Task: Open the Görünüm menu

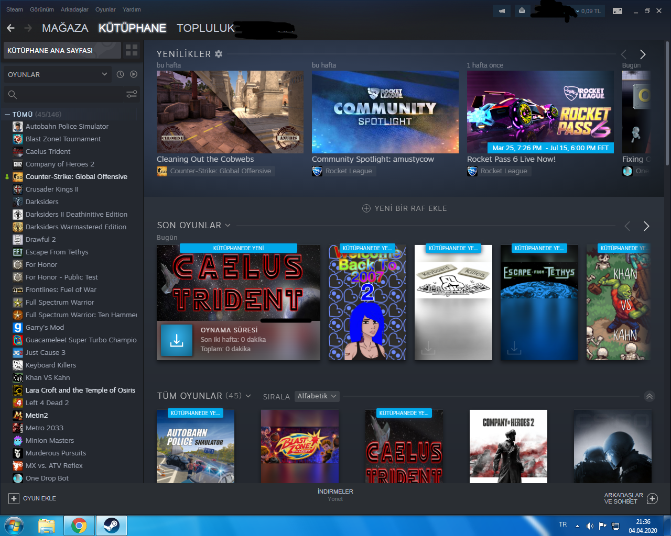Action: (42, 9)
